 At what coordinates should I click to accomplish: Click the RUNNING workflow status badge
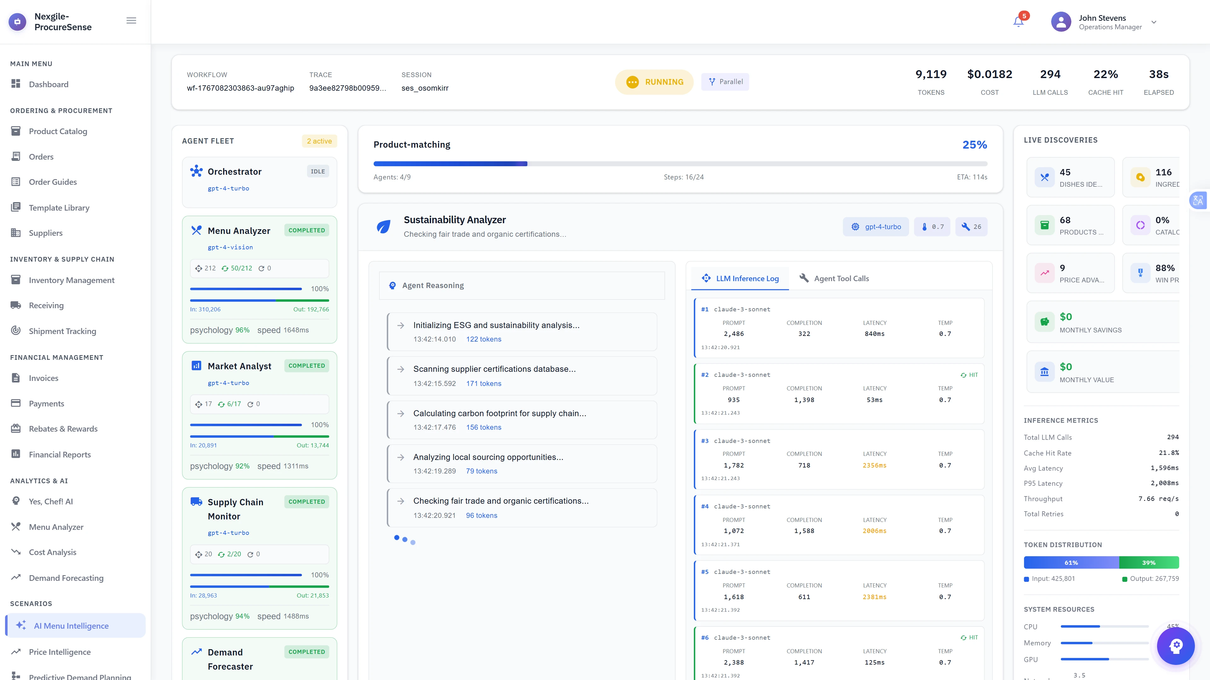coord(654,82)
